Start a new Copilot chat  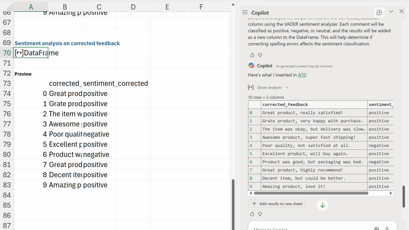379,12
